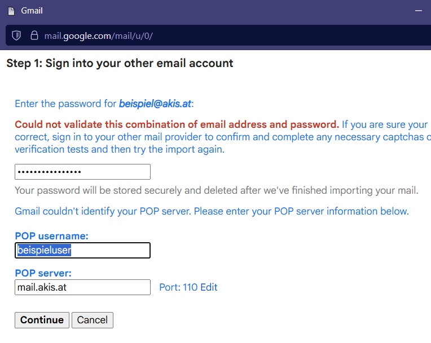Image resolution: width=431 pixels, height=343 pixels.
Task: Click the beispiel@akis.at email address text
Action: 155,104
